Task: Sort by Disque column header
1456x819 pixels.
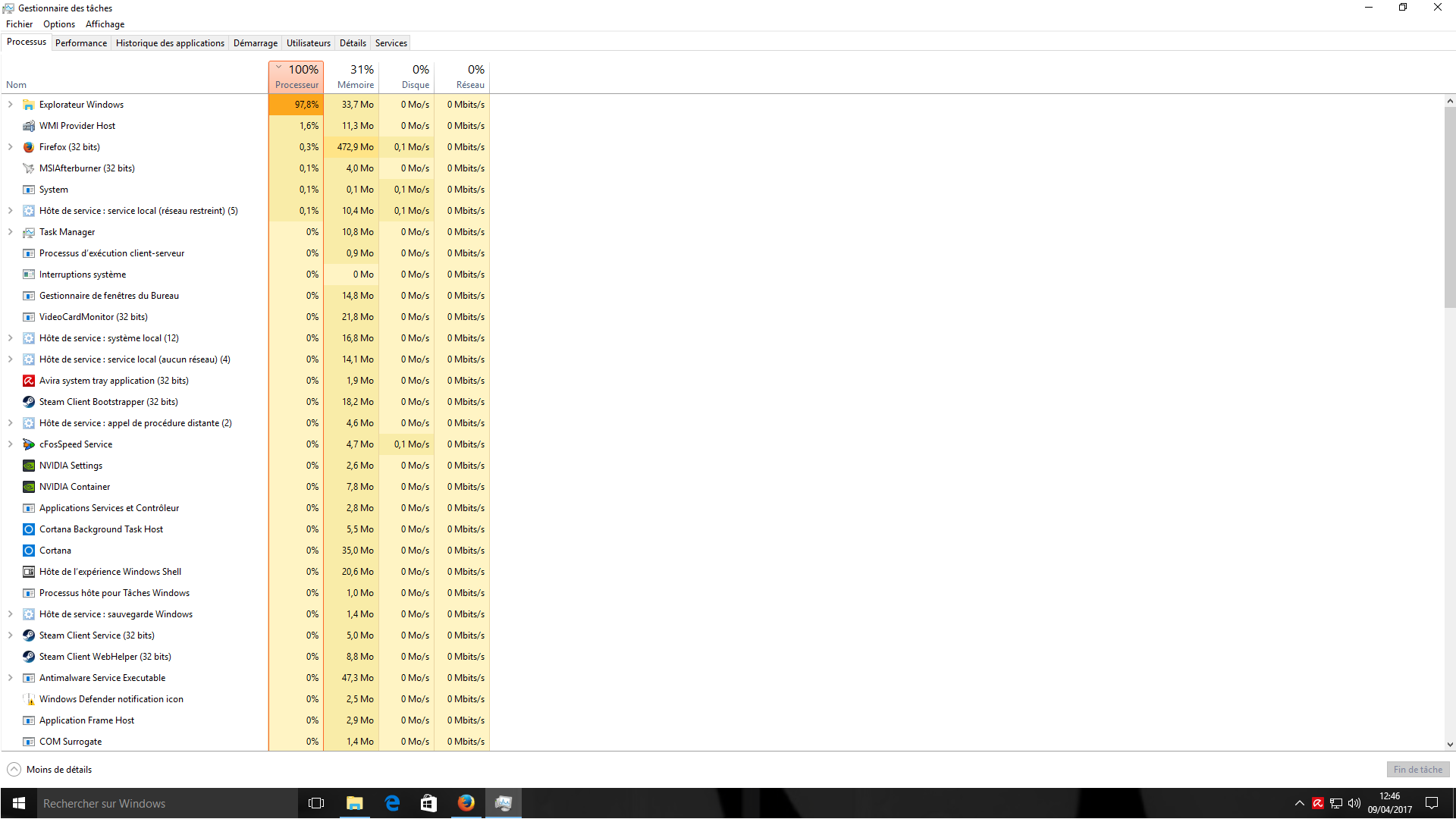Action: pyautogui.click(x=406, y=77)
